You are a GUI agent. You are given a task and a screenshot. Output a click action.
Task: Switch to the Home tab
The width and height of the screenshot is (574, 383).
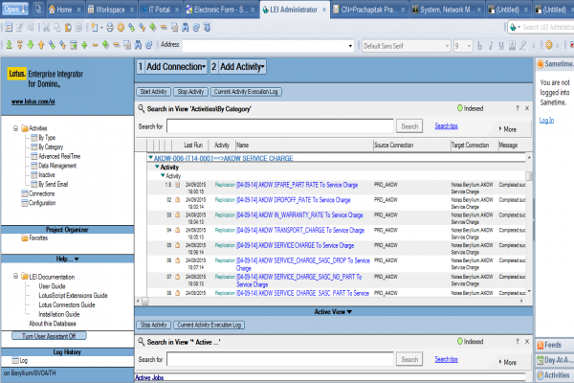point(65,10)
